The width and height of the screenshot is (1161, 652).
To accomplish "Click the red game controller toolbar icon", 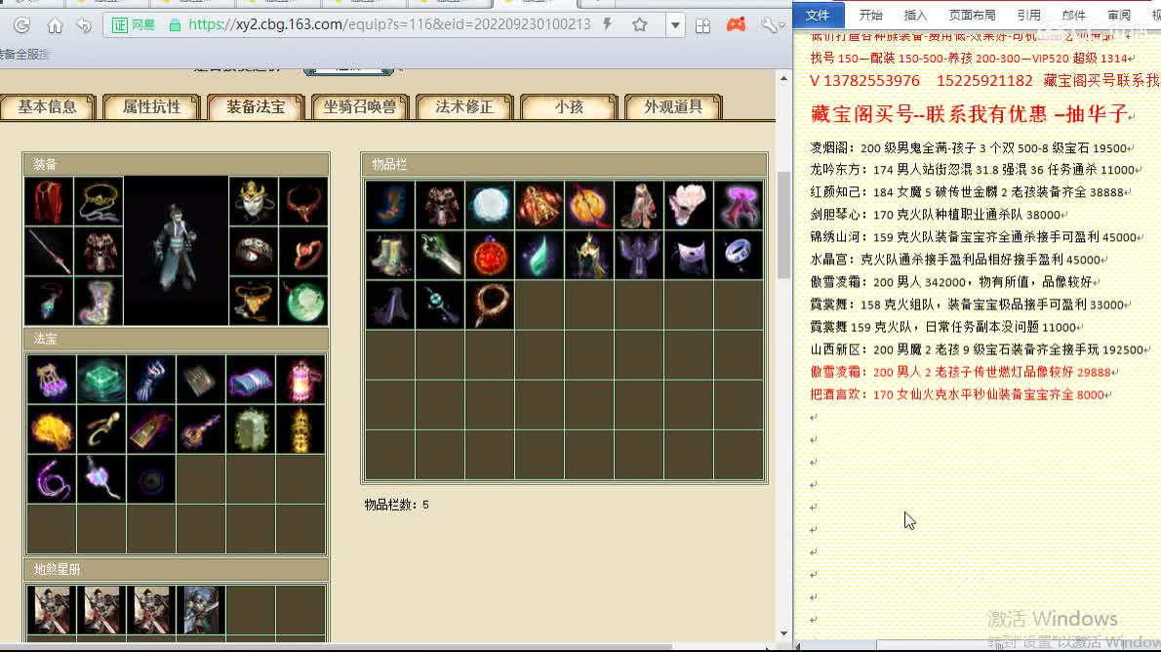I will tap(736, 24).
